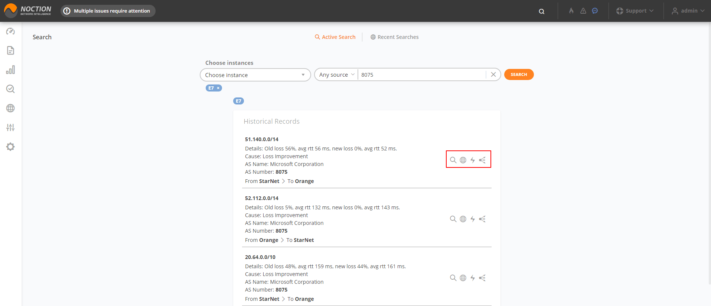711x306 pixels.
Task: Click the share icon for 51.140.0.0/14 record
Action: [482, 160]
